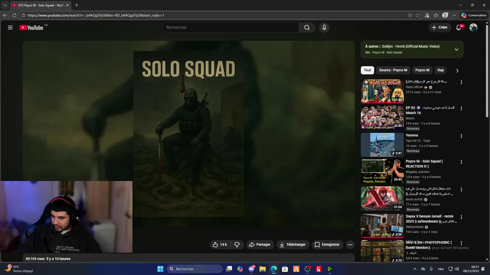Expand the À suivre mix playlist
The width and height of the screenshot is (490, 275).
tap(456, 49)
